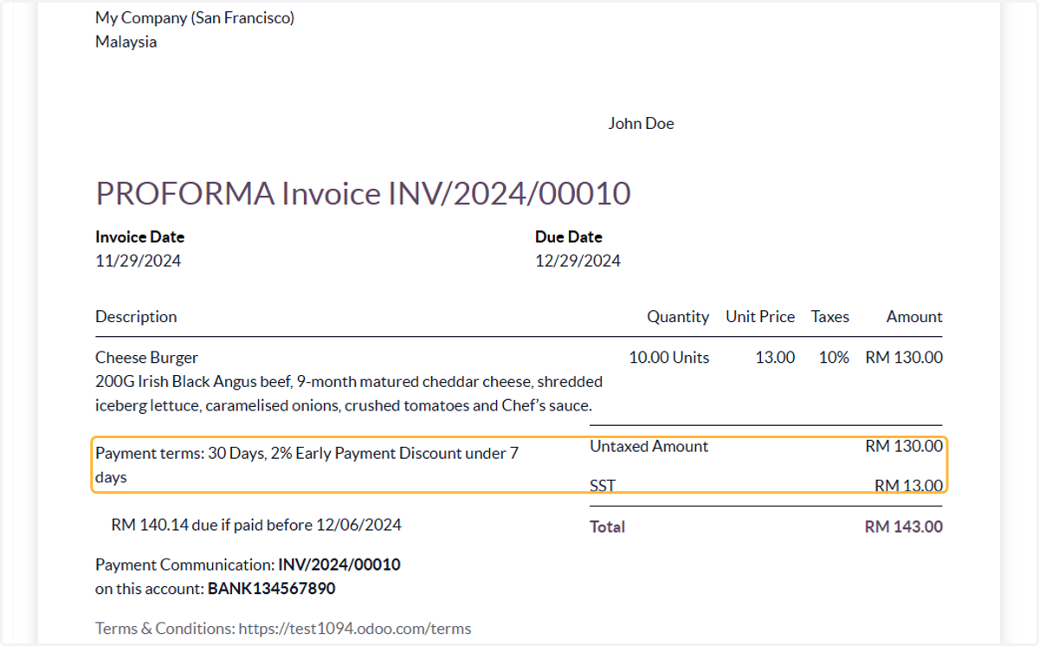This screenshot has width=1039, height=646.
Task: Click the bank account 'BANK134567890'
Action: tap(271, 590)
